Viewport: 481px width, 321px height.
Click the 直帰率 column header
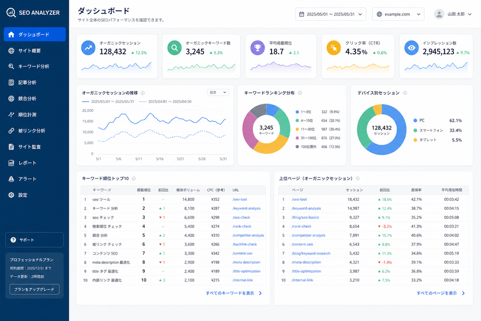click(416, 190)
